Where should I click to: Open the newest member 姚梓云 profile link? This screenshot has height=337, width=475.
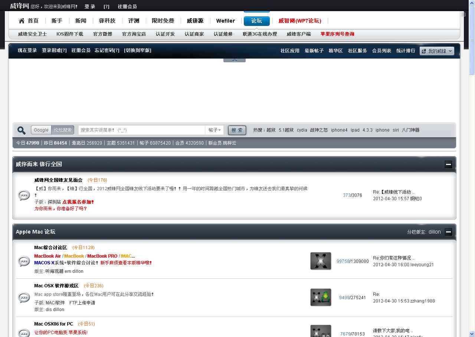tap(229, 143)
